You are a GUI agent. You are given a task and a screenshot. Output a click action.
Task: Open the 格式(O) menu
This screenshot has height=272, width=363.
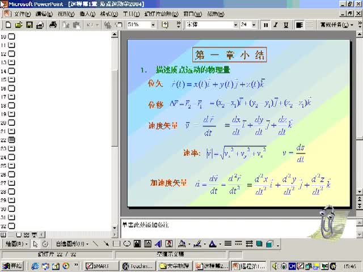coord(109,14)
